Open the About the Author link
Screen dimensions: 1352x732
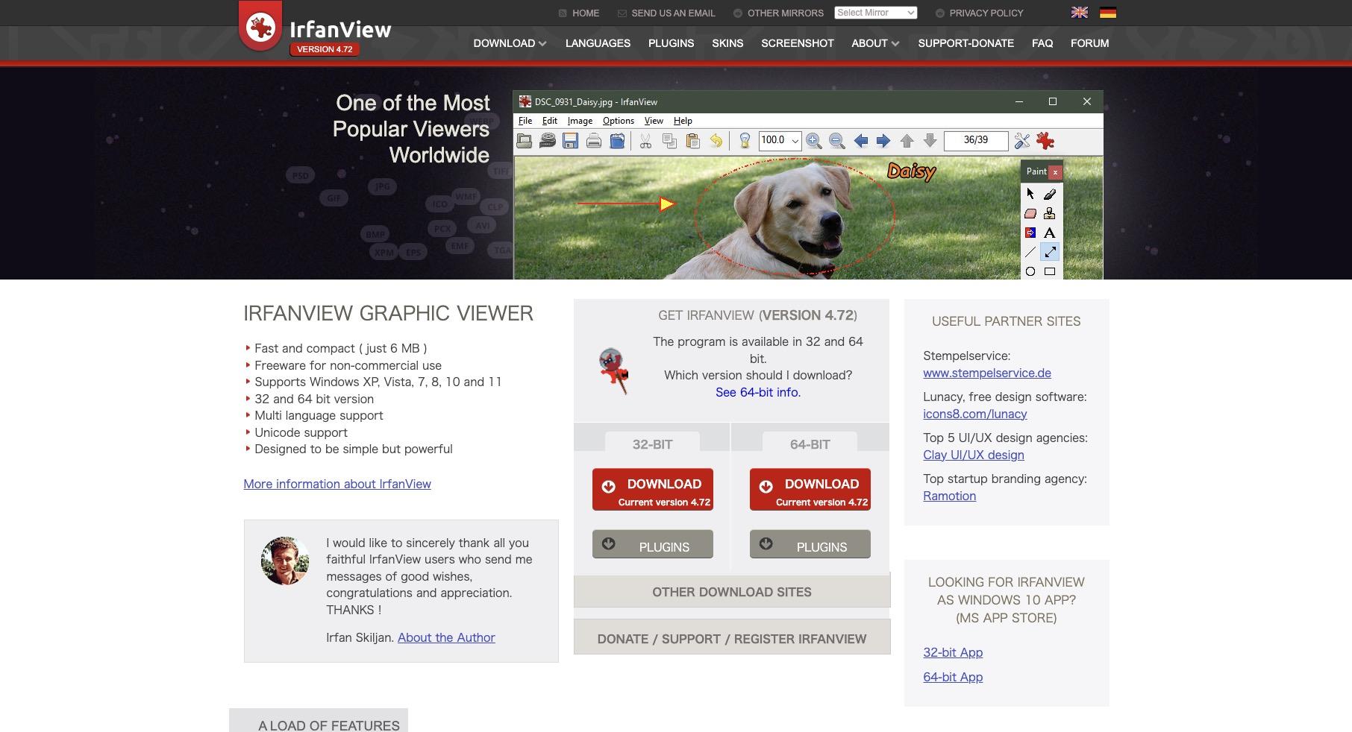tap(446, 637)
